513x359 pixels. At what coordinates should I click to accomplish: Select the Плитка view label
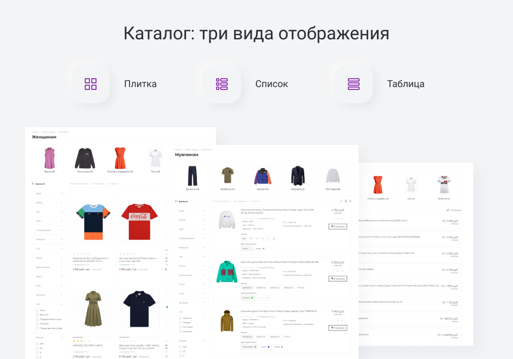click(140, 84)
